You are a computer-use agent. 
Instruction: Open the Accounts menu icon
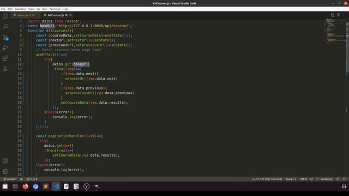pos(5,161)
